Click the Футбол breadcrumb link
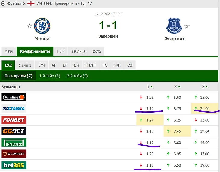Viewport: 220px width, 172px height. 14,4
